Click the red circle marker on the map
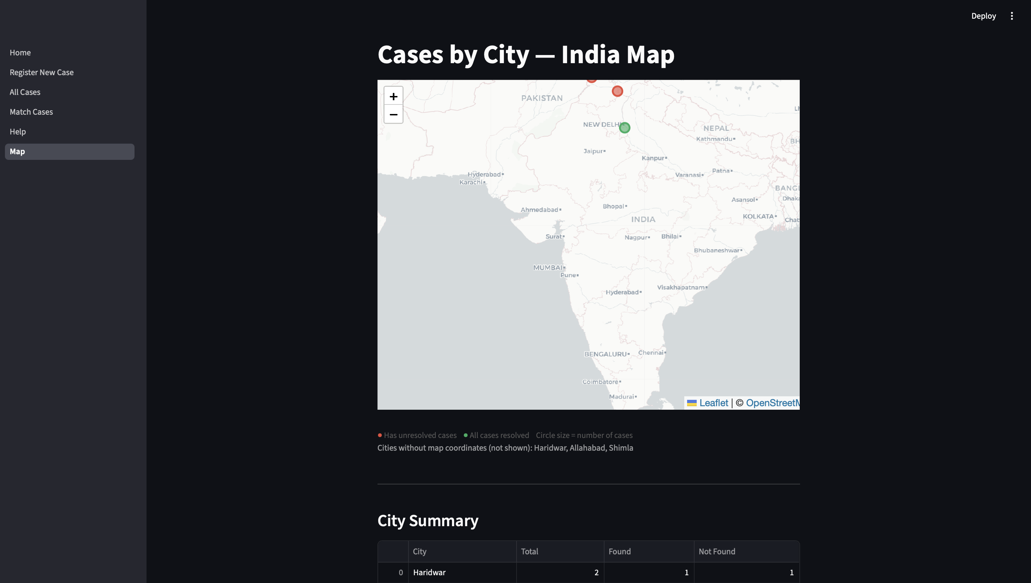 point(617,91)
